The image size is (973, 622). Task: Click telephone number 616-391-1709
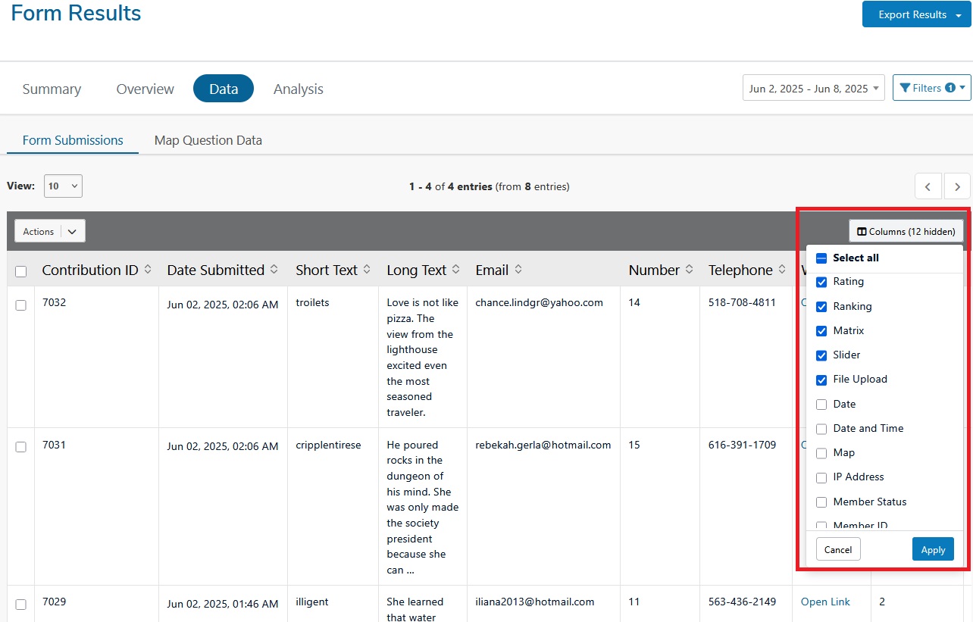742,445
